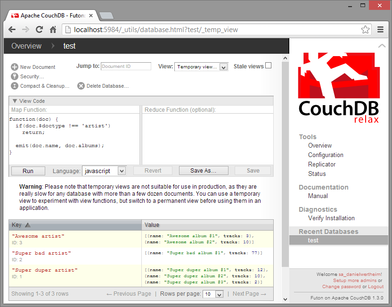Screen dimensions: 392x307
Task: Go to Overview breadcrumb
Action: (x=26, y=46)
